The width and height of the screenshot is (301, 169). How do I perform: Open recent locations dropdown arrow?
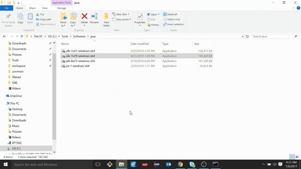[x=17, y=37]
